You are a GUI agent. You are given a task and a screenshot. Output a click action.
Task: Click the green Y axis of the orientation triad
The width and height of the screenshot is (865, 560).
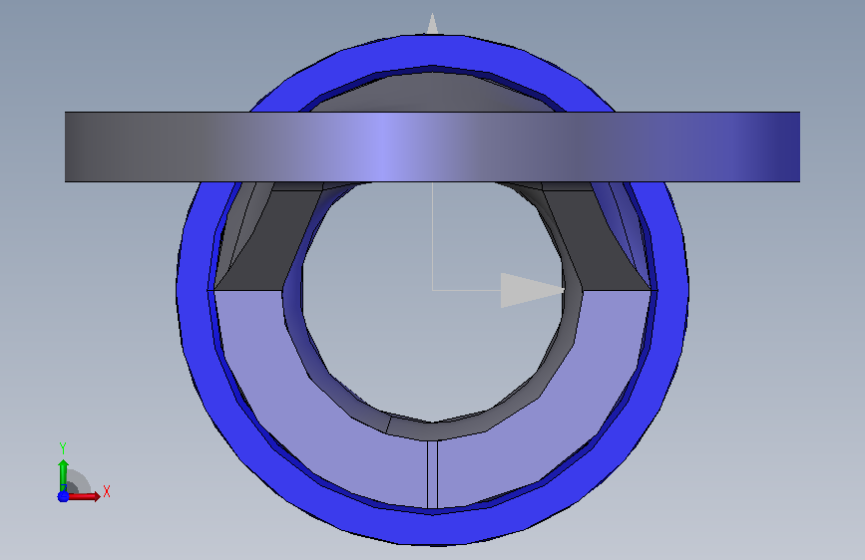64,475
